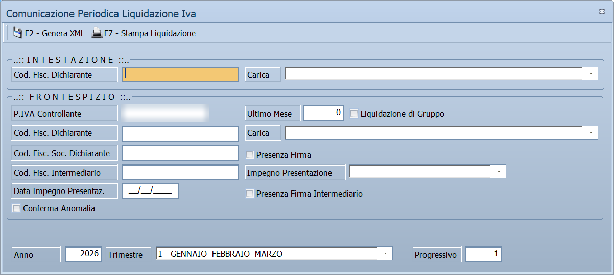Click the floppy disk Genera XML icon
Screen dimensions: 614x275
17,33
